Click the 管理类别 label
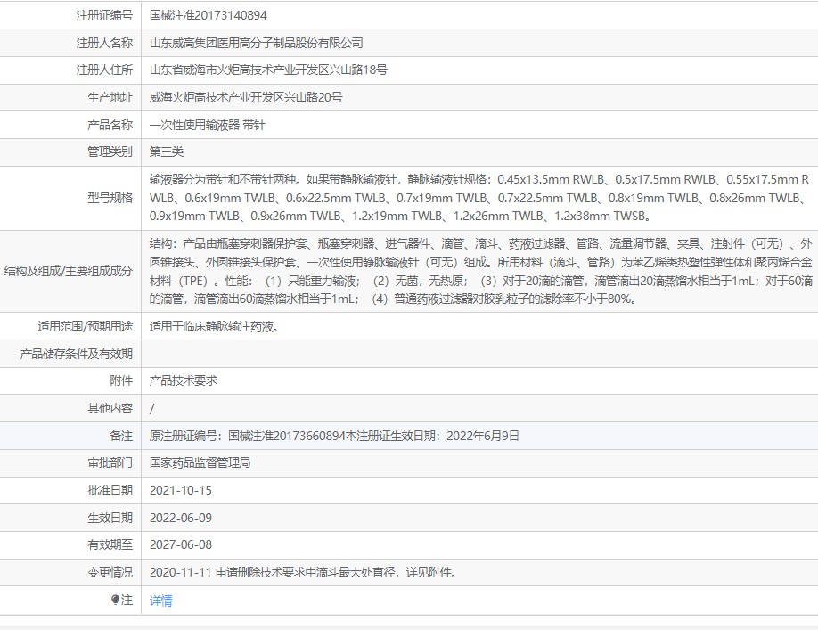 point(110,151)
